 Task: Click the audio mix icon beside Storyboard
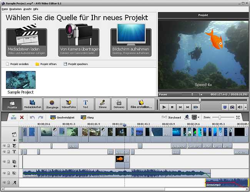(x=187, y=117)
